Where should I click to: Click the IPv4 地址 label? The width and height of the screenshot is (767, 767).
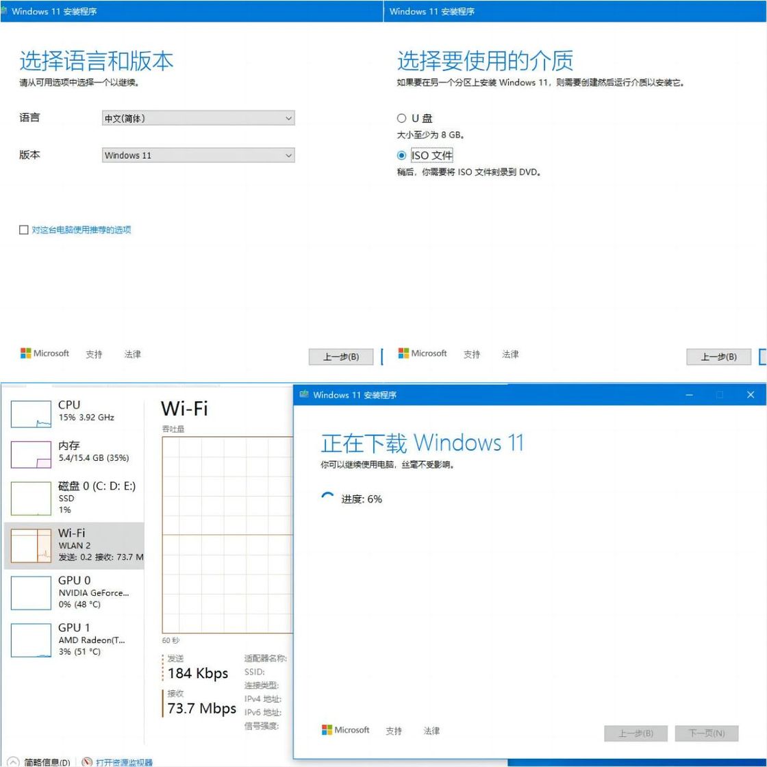263,699
